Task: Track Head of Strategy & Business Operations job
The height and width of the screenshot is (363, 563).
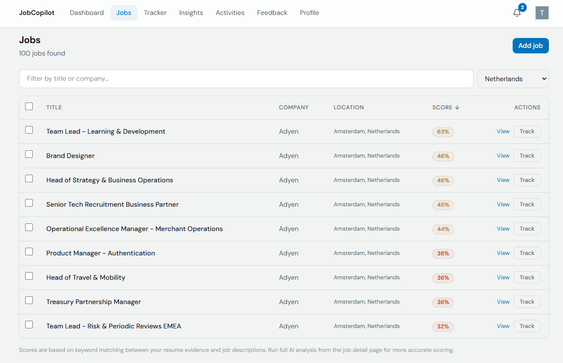Action: (527, 180)
